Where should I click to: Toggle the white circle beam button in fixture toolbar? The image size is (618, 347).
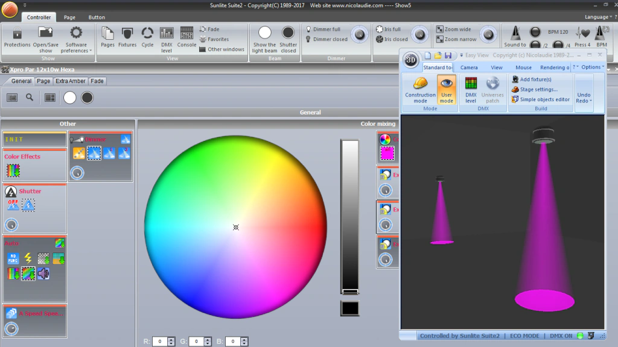[70, 98]
